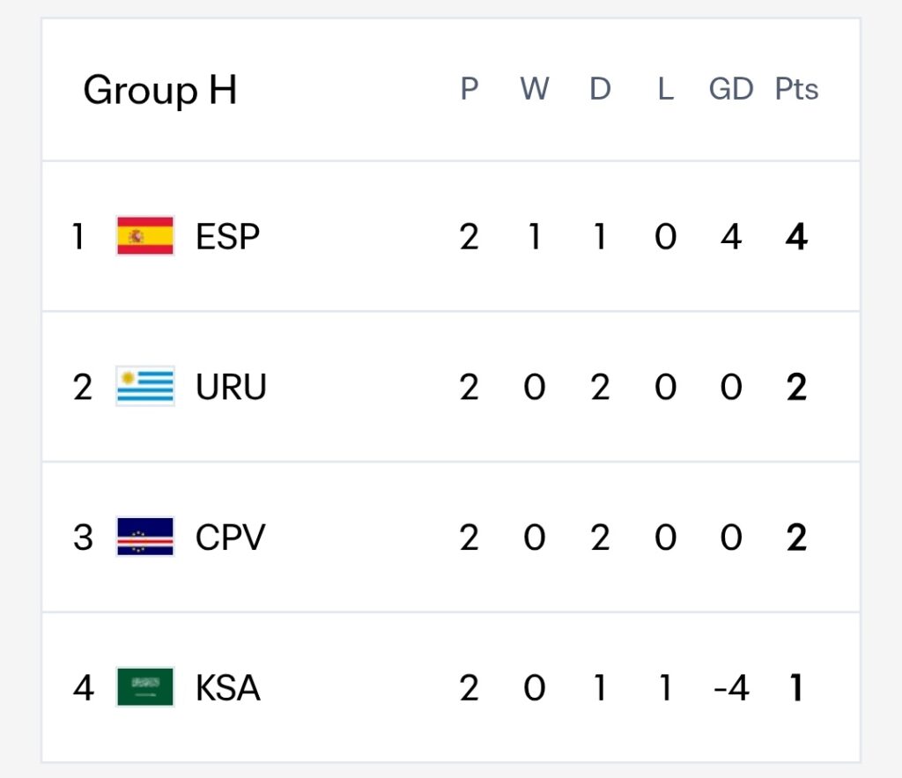Select the GD column header
This screenshot has width=902, height=778.
click(730, 89)
